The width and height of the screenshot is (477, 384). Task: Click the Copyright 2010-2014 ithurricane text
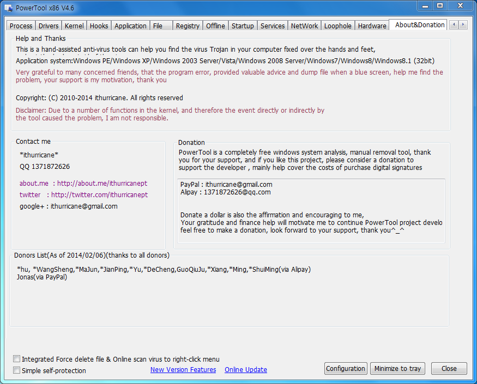99,98
